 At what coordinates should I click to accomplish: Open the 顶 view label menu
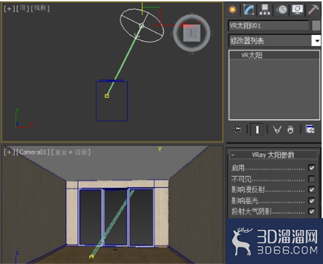(23, 8)
